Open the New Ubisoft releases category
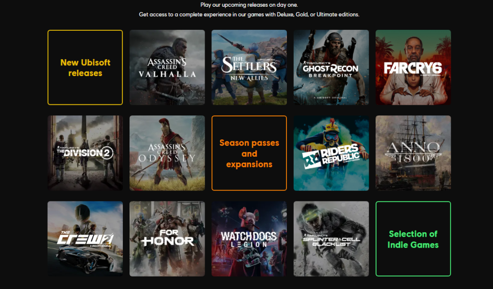The image size is (493, 289). [85, 67]
